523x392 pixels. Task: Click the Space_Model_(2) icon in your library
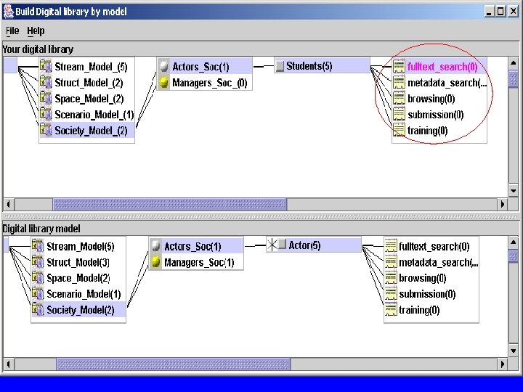pyautogui.click(x=46, y=98)
